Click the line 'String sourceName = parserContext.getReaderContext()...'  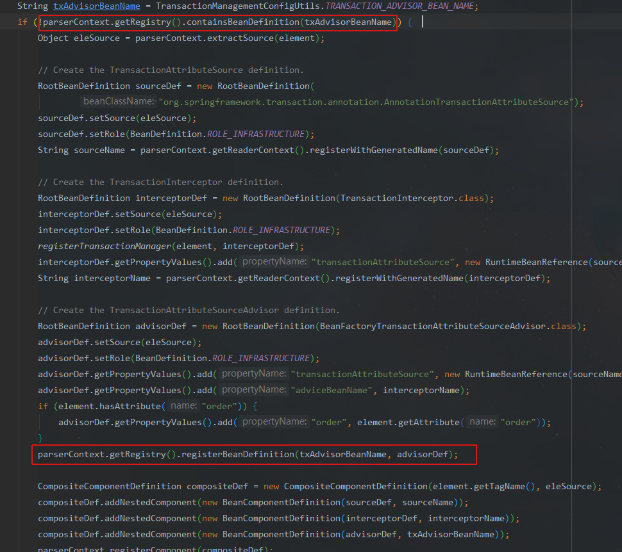[268, 150]
